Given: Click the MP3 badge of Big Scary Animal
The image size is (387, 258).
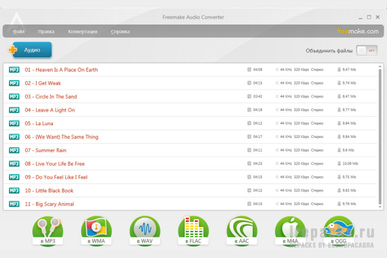Looking at the screenshot, I should tap(14, 204).
